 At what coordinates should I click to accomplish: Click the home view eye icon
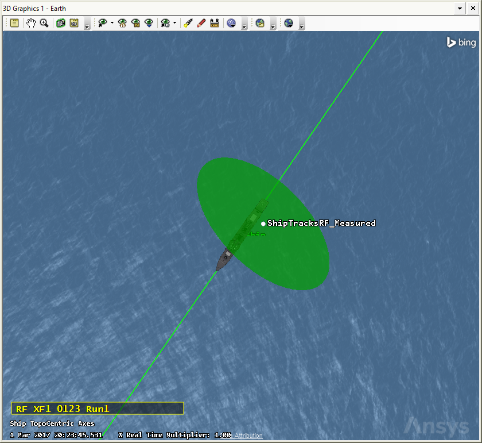(122, 23)
